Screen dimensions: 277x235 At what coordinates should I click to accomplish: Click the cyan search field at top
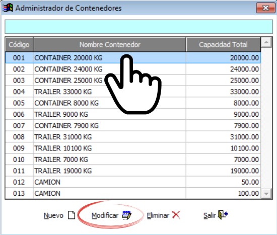point(138,27)
